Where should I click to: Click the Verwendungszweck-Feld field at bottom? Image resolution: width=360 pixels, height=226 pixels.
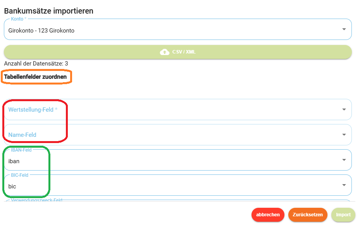coord(178,200)
